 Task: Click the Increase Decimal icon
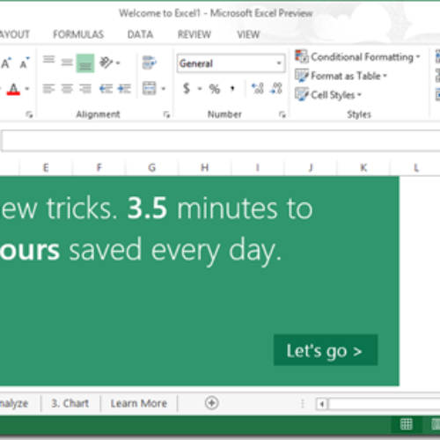tap(258, 88)
